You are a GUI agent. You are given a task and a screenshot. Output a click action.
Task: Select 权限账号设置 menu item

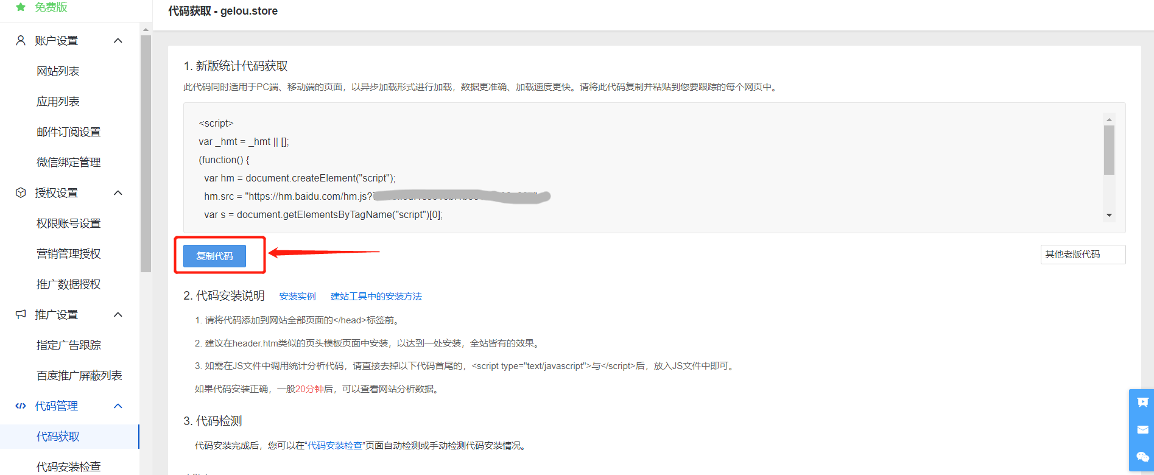(68, 223)
